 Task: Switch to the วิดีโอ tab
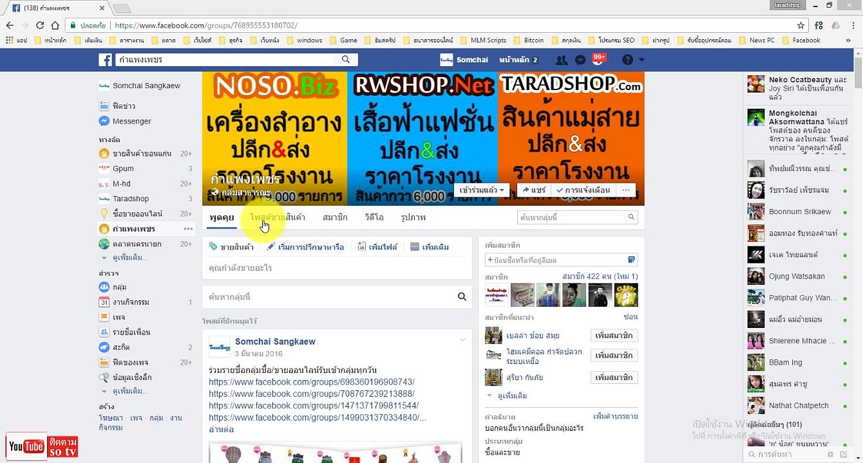(374, 217)
